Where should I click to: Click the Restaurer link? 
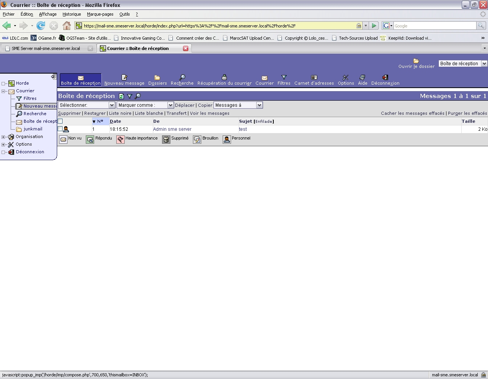pyautogui.click(x=95, y=113)
